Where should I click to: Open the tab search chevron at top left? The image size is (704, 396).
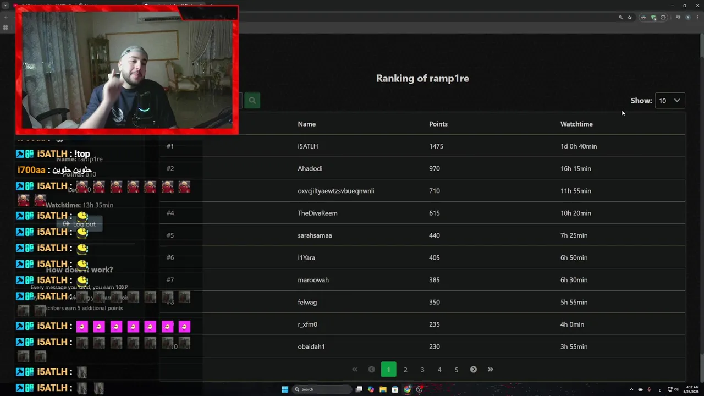[5, 5]
